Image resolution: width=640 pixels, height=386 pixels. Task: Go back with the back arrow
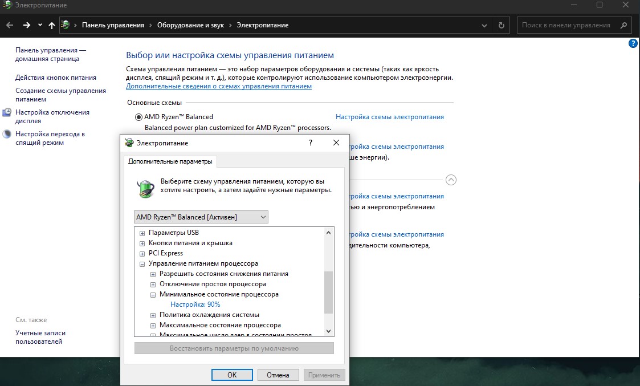[x=10, y=25]
